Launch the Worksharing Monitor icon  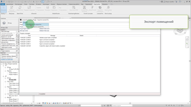pyautogui.click(x=74, y=8)
